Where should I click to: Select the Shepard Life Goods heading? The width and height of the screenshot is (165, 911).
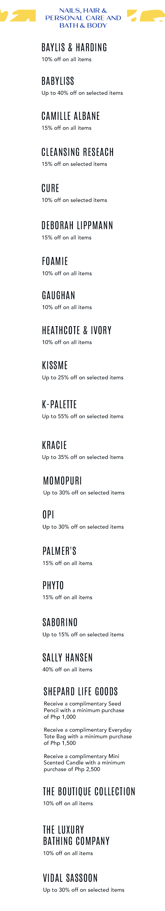coord(81,691)
